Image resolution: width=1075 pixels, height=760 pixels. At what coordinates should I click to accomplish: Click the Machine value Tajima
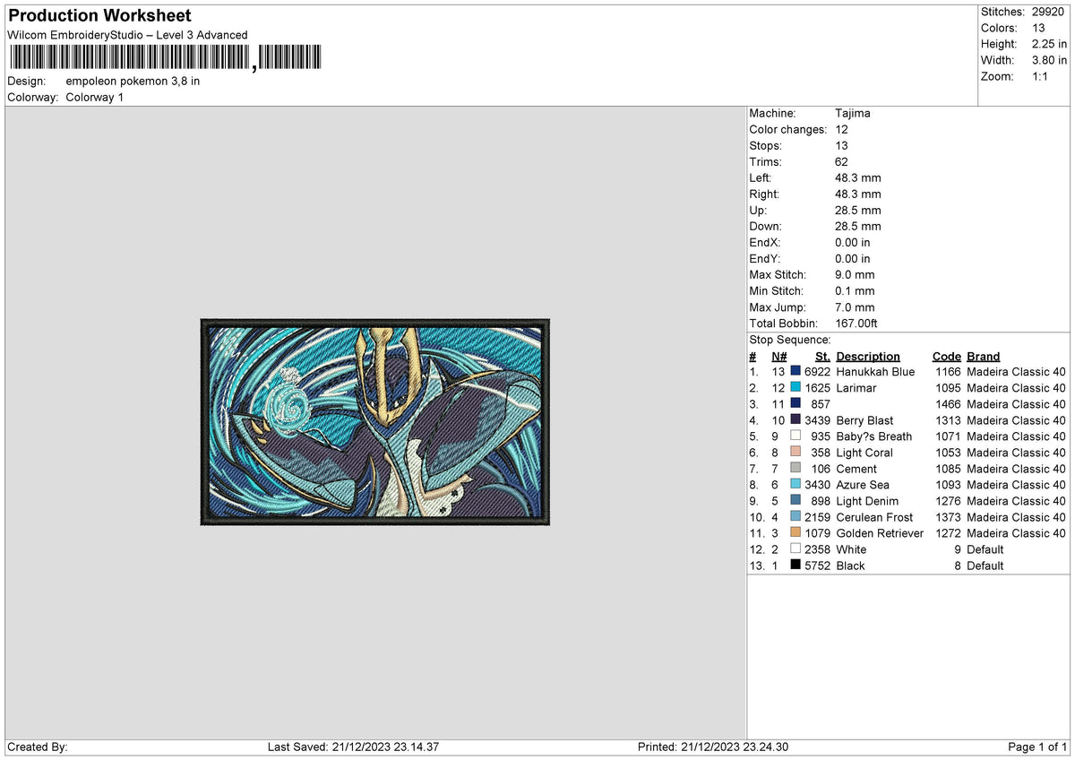pos(852,113)
